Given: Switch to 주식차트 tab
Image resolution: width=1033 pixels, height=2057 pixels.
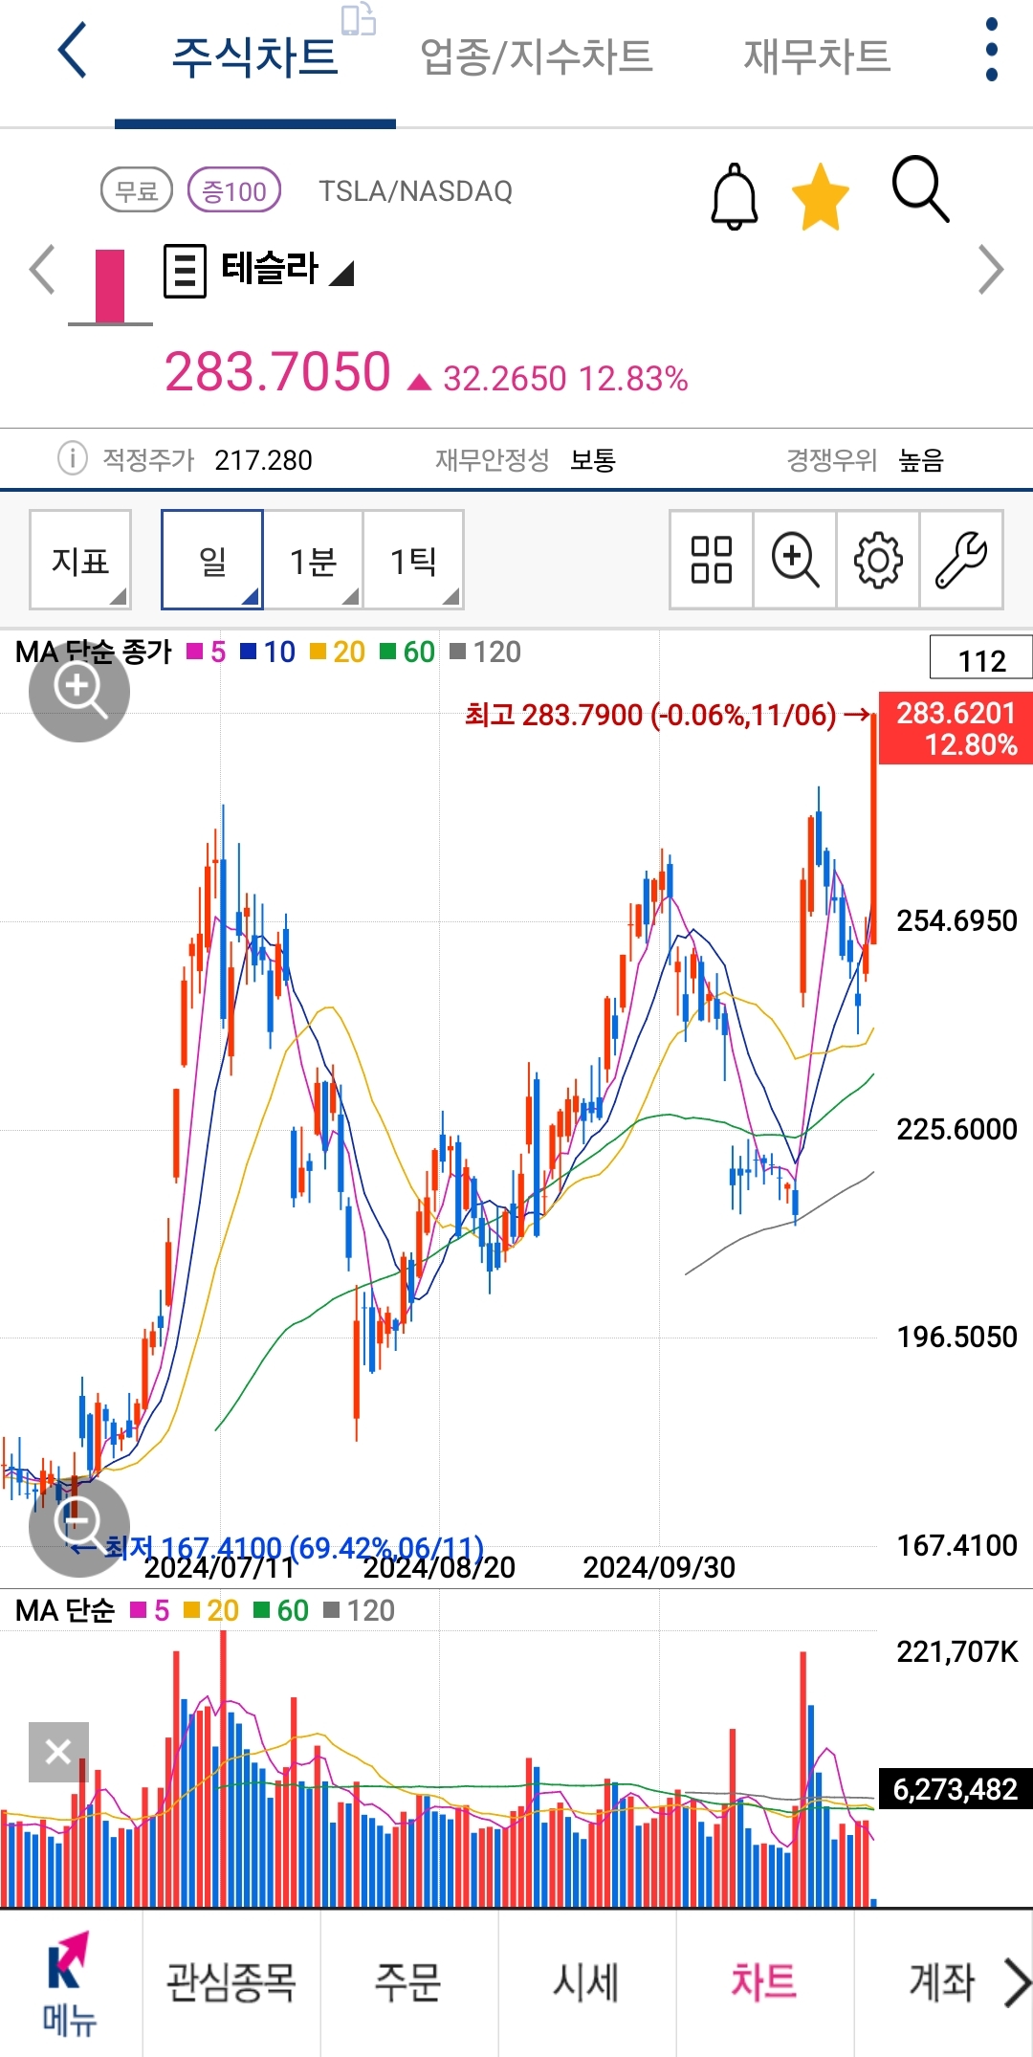Looking at the screenshot, I should (x=254, y=57).
